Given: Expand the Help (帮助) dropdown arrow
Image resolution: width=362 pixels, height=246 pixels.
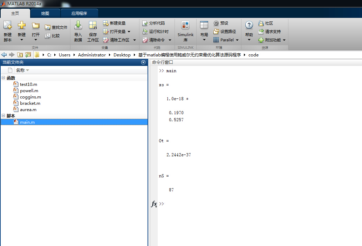Looking at the screenshot, I should click(249, 40).
